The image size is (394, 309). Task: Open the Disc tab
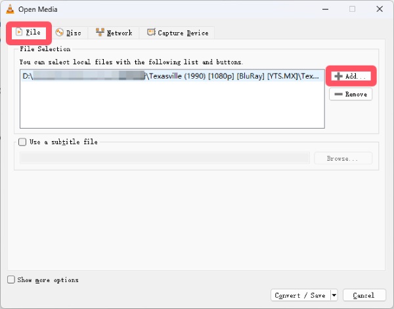pos(68,33)
